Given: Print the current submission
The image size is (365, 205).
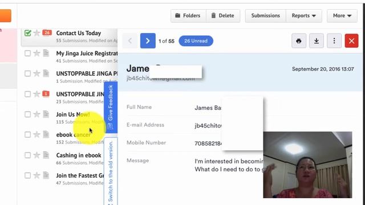Looking at the screenshot, I should coord(299,41).
